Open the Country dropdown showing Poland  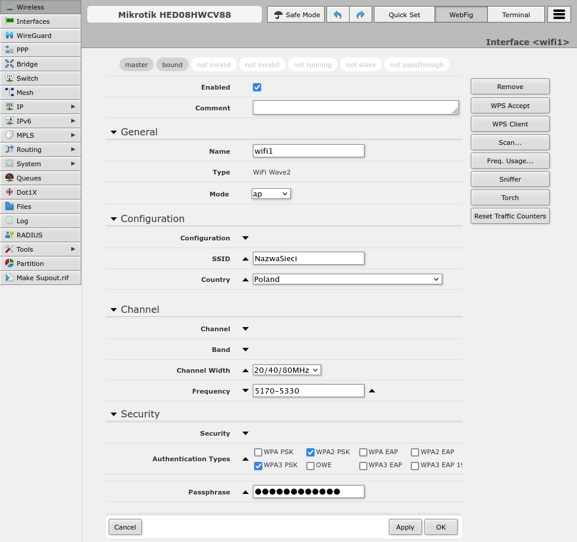[x=347, y=280]
